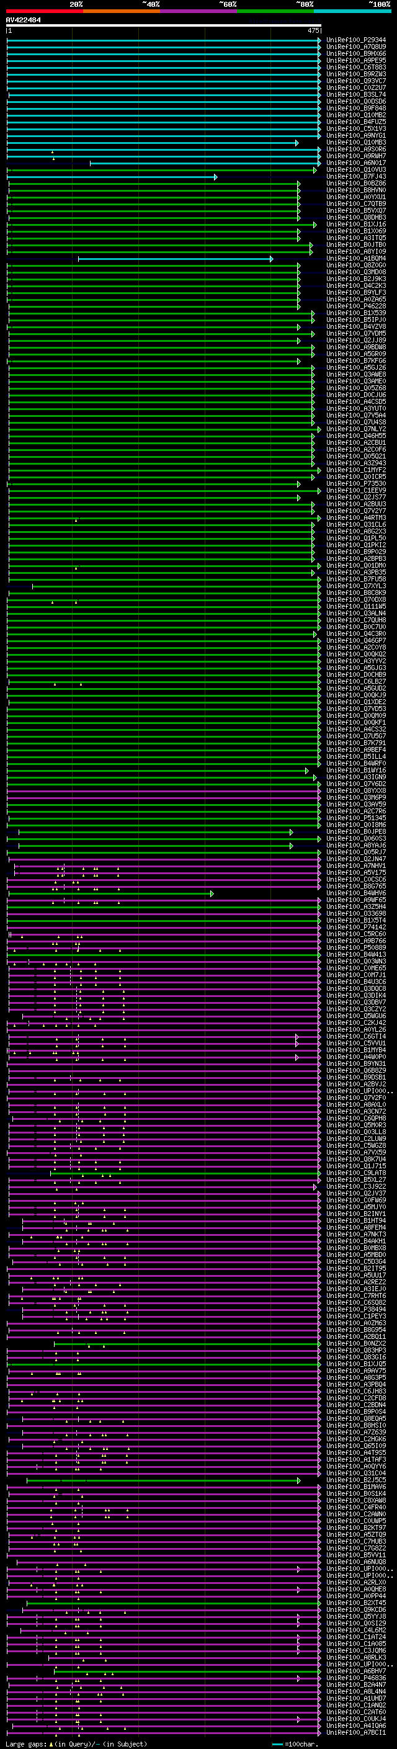This screenshot has height=1749, width=397.
Task: Open hit UniRef100_A8RLK3
Action: click(356, 1658)
